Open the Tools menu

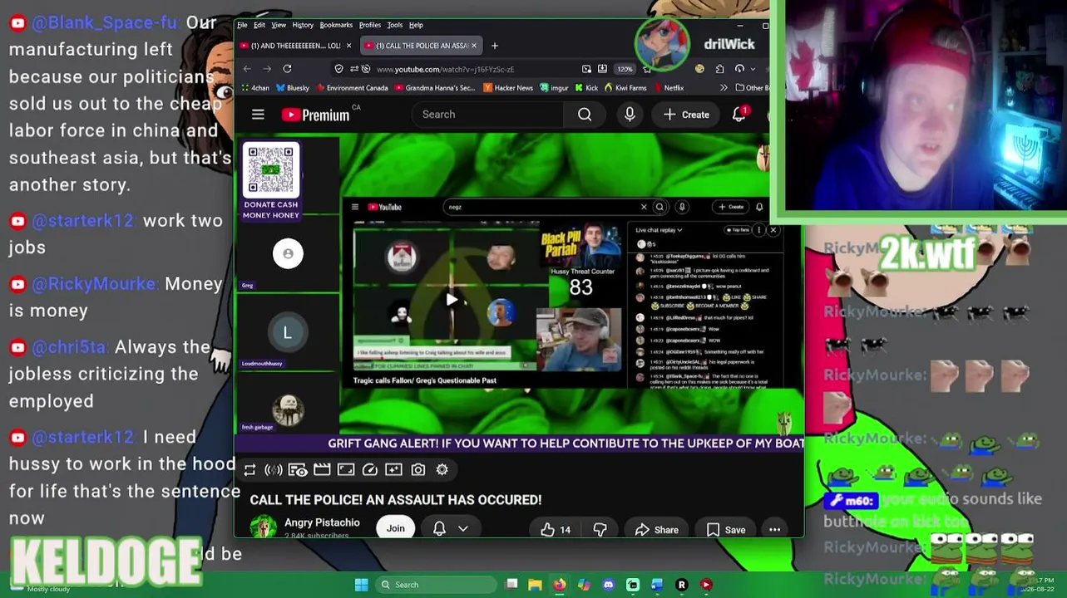tap(395, 25)
